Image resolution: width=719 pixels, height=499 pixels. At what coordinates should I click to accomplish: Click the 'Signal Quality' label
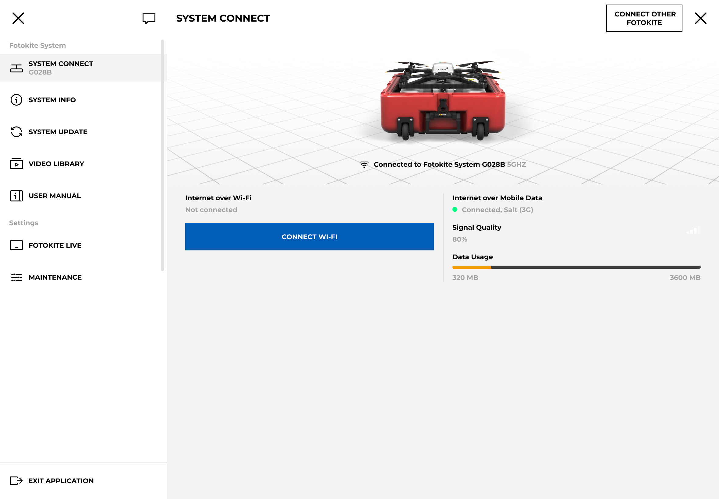pos(477,228)
